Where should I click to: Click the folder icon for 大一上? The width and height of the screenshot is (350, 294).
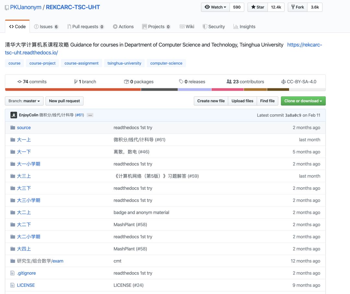coord(13,140)
